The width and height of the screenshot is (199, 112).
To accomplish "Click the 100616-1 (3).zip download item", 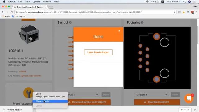I will pyautogui.click(x=15, y=110).
